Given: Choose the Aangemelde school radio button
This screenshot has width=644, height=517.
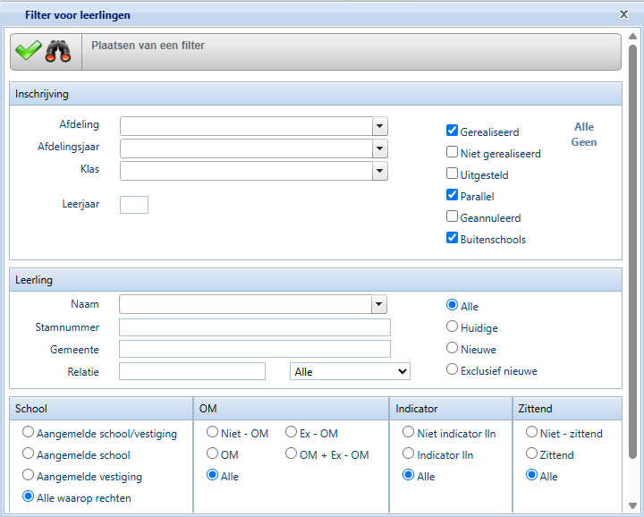Looking at the screenshot, I should click(x=28, y=453).
